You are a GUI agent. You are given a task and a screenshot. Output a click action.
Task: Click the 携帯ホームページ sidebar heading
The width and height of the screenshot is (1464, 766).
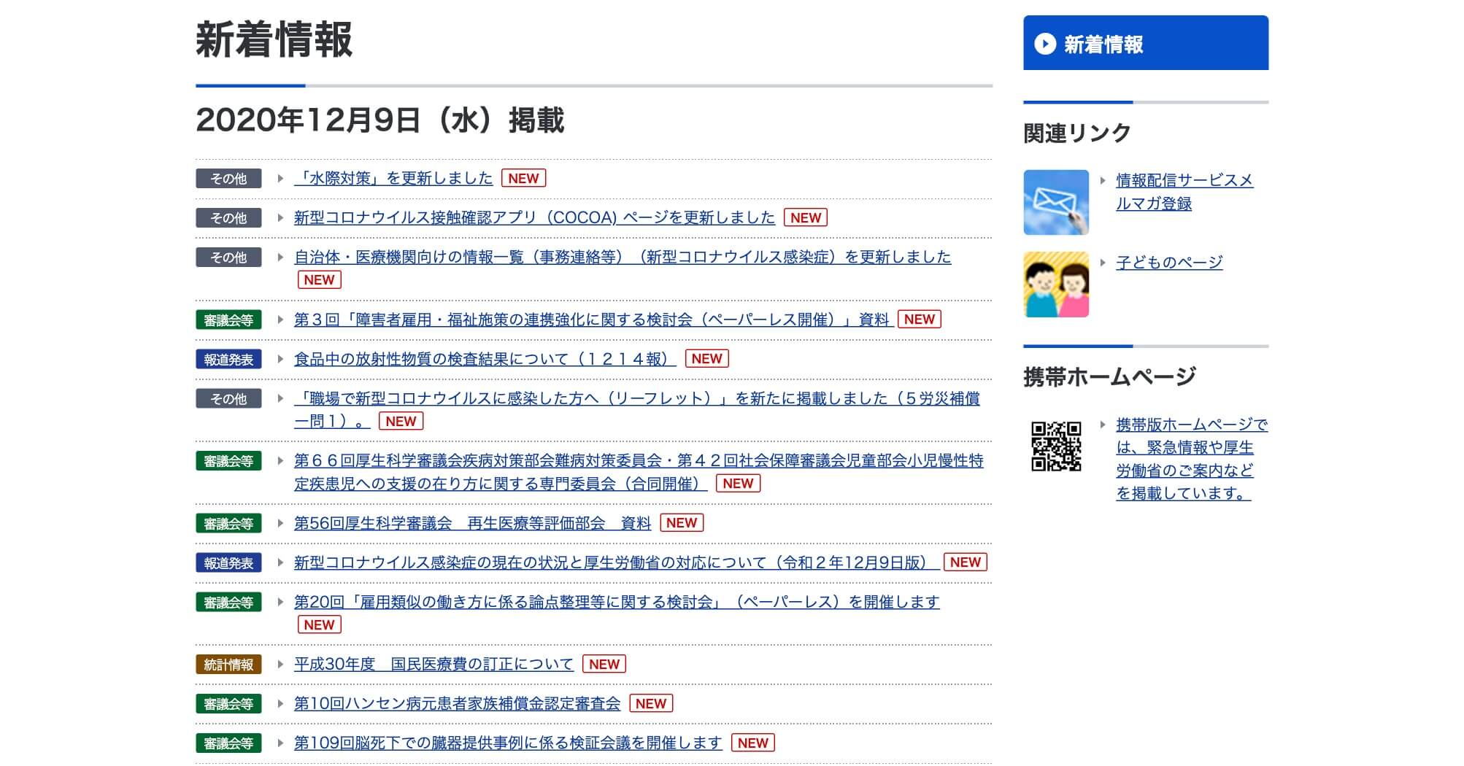(x=1109, y=376)
